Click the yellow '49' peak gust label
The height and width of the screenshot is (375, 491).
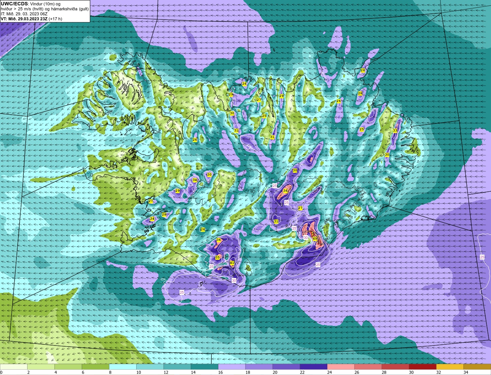(x=315, y=238)
